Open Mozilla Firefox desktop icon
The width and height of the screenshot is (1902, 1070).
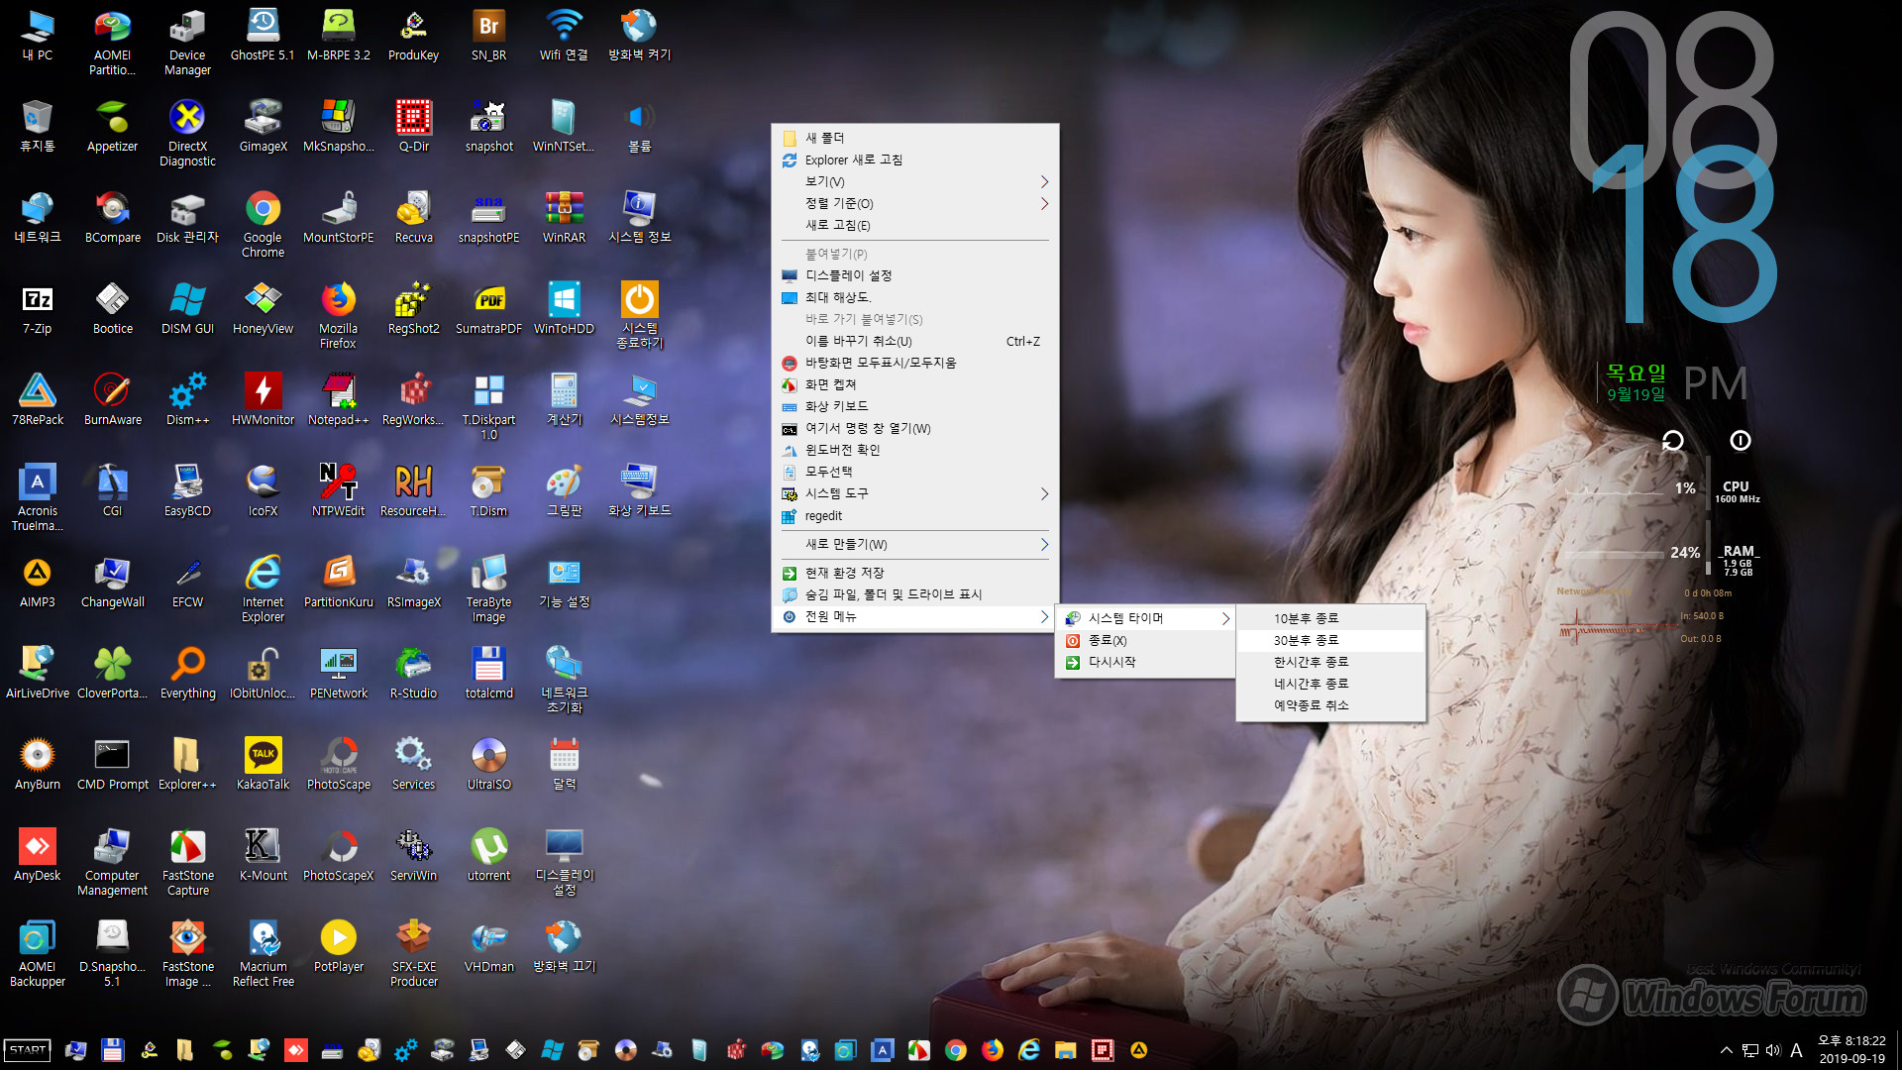(338, 315)
